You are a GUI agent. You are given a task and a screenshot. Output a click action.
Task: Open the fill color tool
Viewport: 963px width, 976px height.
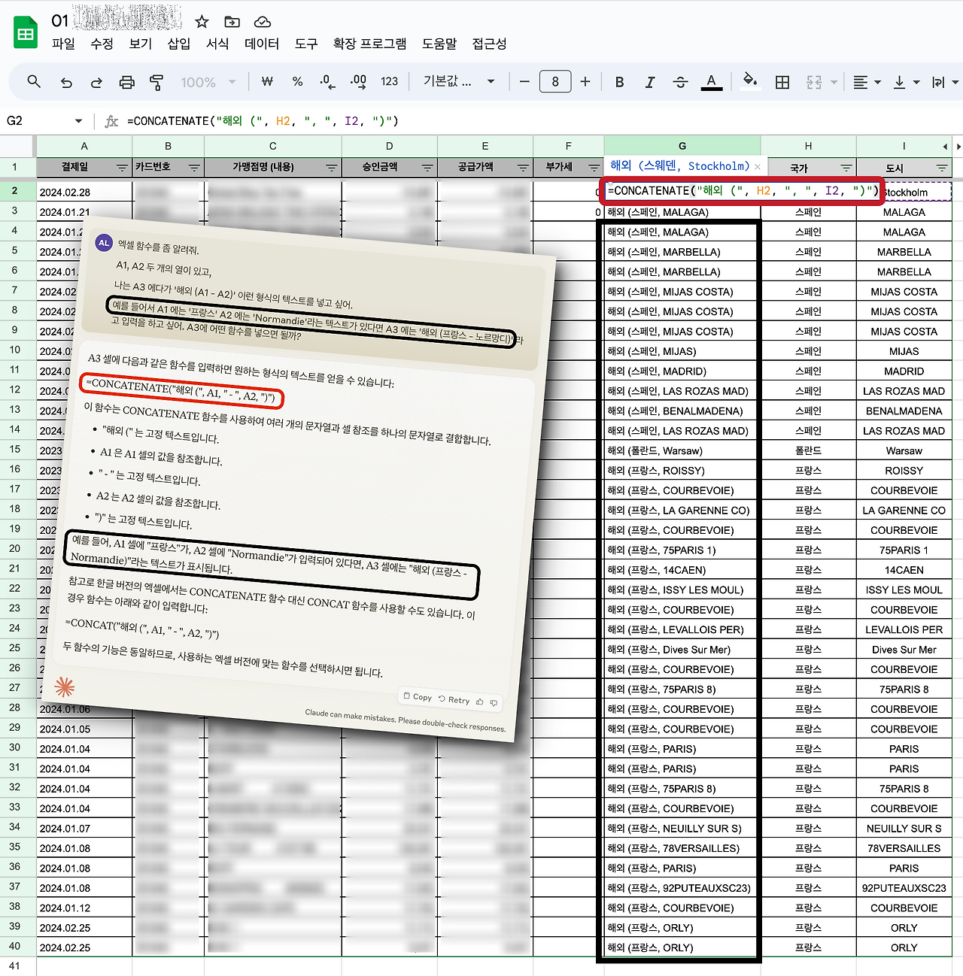coord(749,81)
